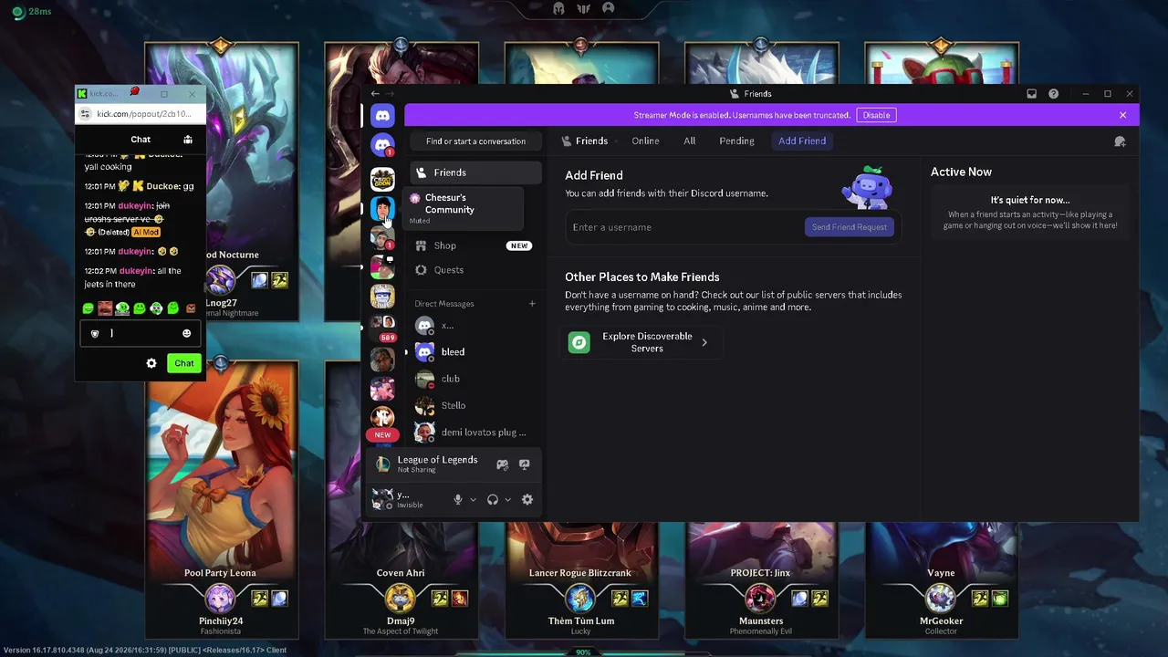
Task: Click Thèm Tùm Lum summoner icon
Action: pyautogui.click(x=580, y=599)
